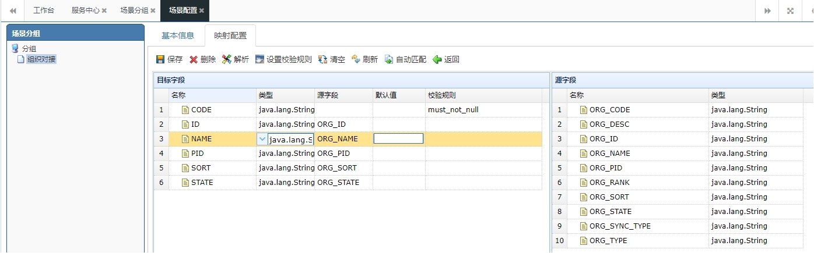Select the STATE target field icon
Screen dimensions: 814x253
point(185,183)
